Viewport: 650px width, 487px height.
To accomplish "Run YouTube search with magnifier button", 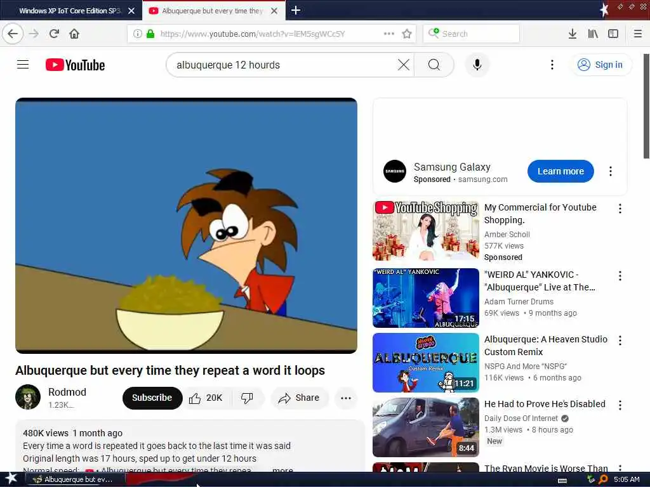I will point(434,65).
